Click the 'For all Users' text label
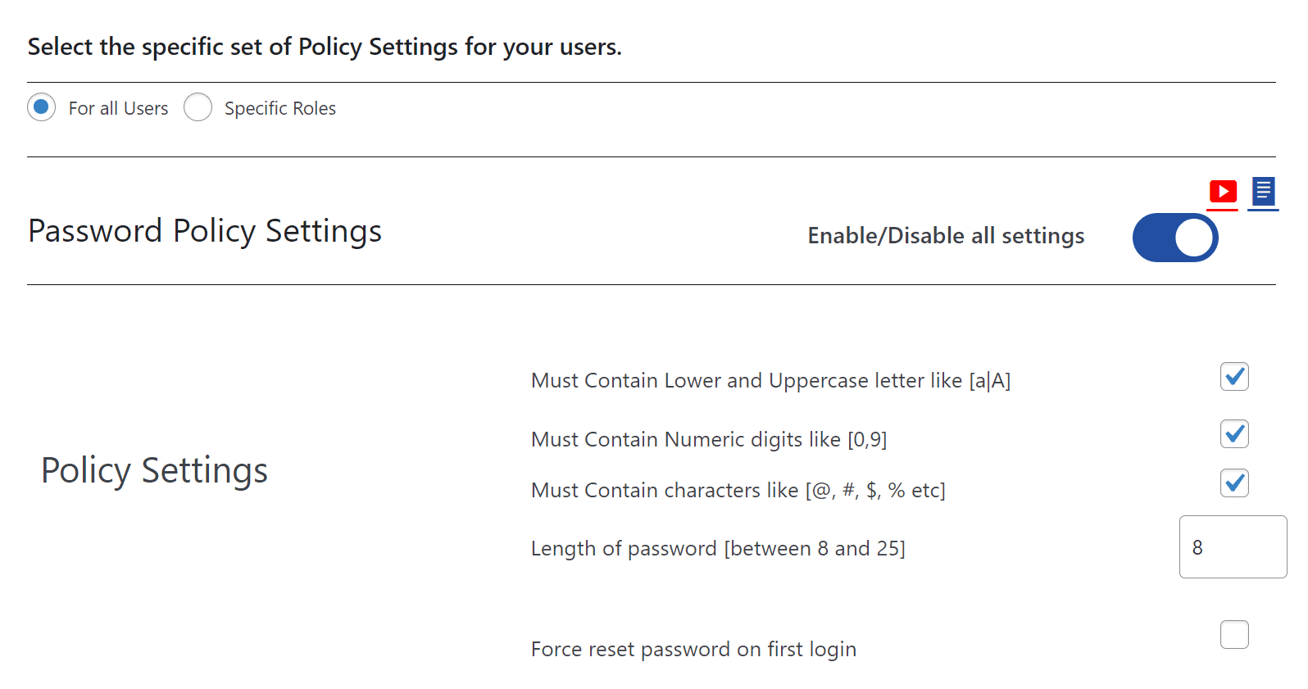 [118, 107]
